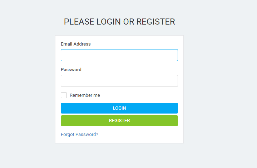Click the blinking caret inside email box
Viewport: 257px width, 168px height.
[x=65, y=55]
